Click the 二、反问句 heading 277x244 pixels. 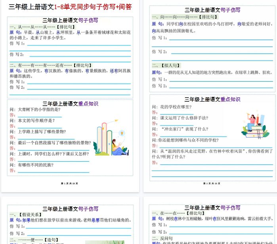pyautogui.click(x=164, y=238)
